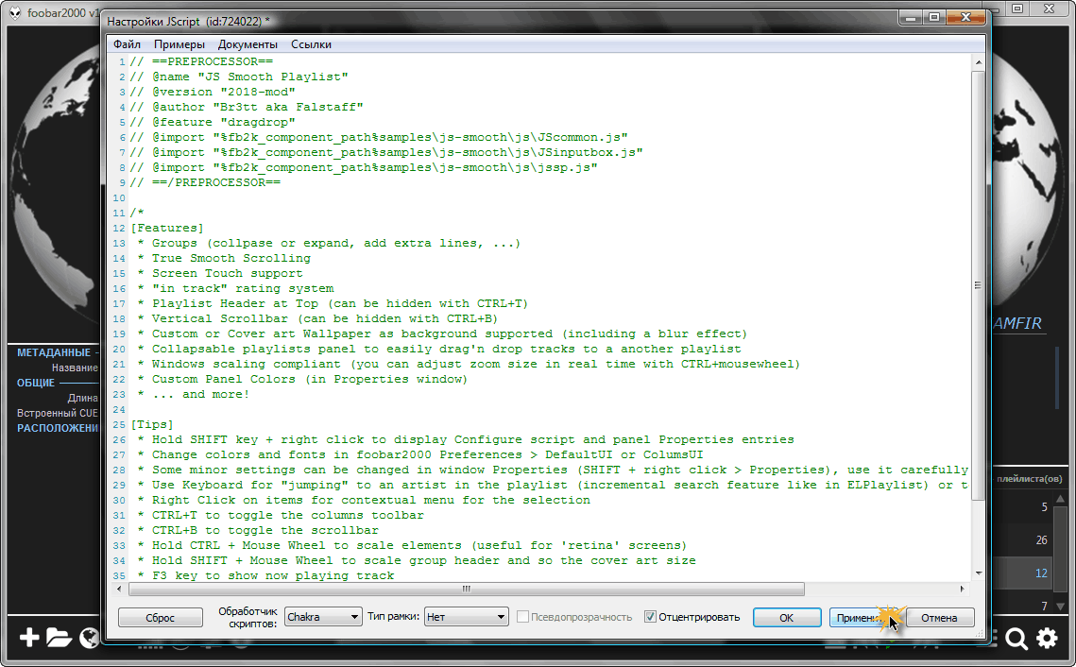Click the line "Screen Touch support"
The height and width of the screenshot is (667, 1076).
[x=219, y=273]
